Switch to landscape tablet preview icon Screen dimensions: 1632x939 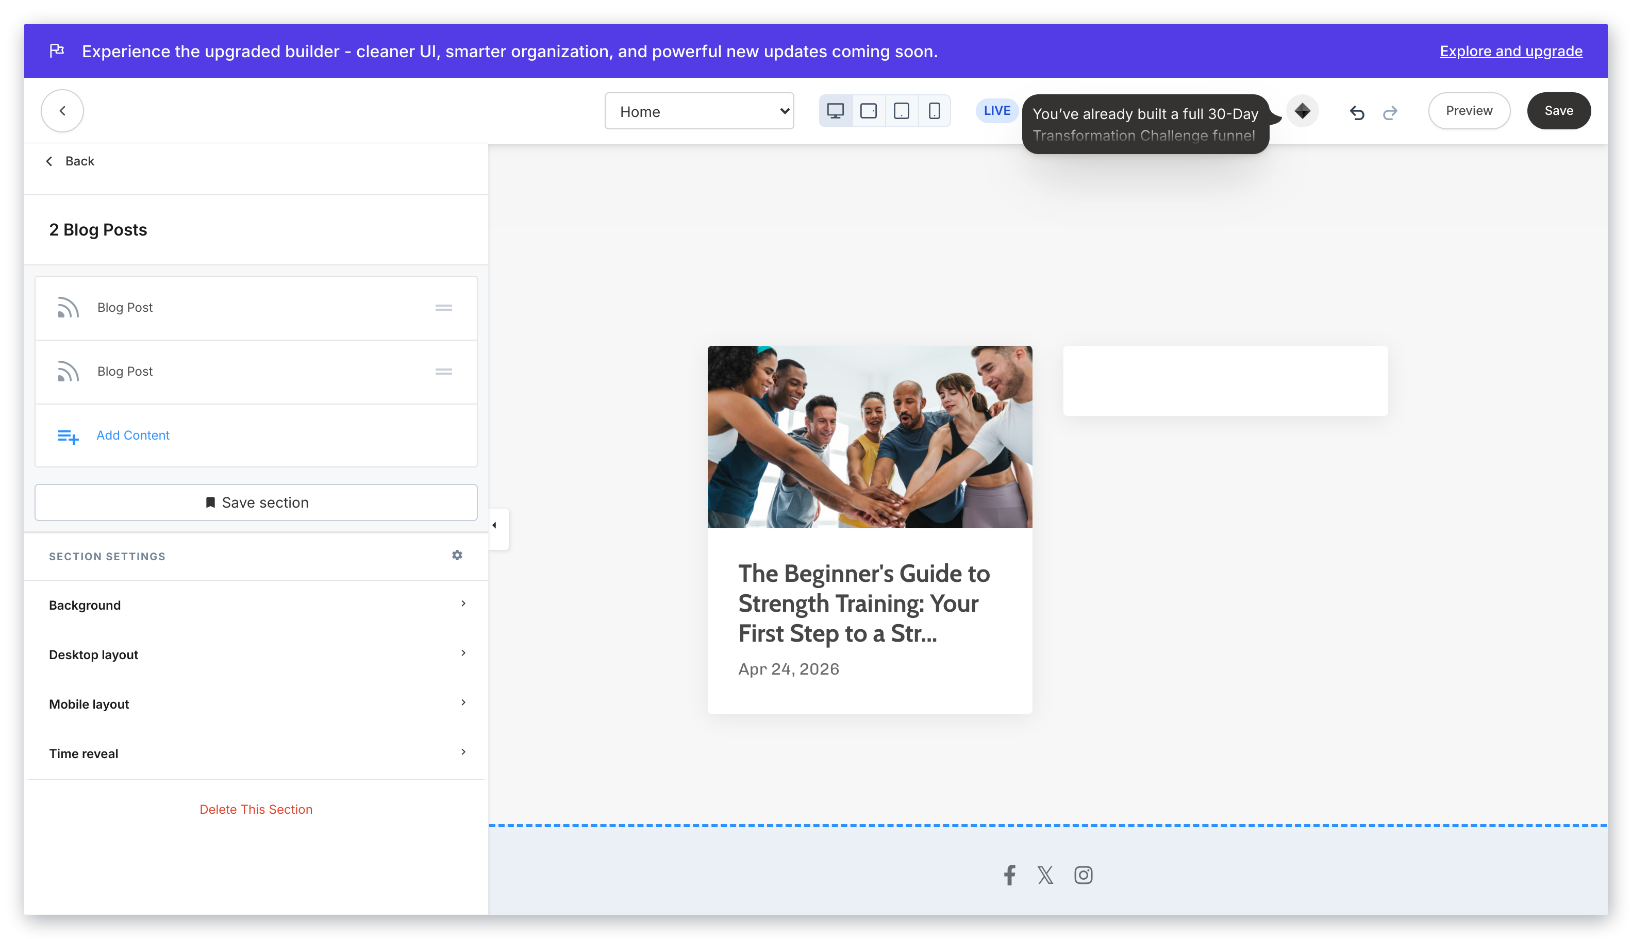[868, 111]
